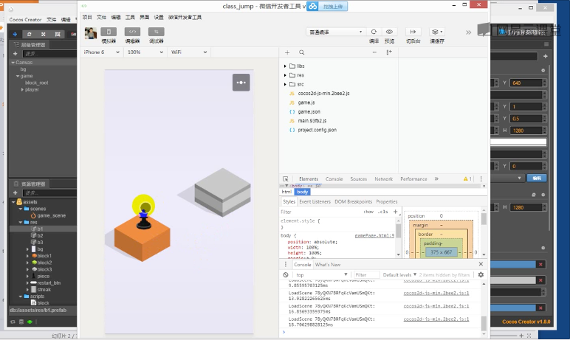Select Cocos Creator move tool icon
Viewport: 570px width, 340px height.
click(15, 34)
